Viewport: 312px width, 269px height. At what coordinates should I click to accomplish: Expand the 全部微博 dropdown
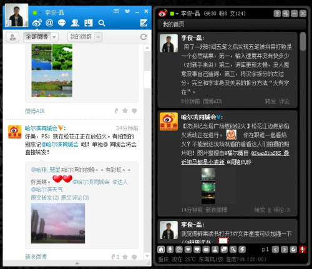[x=41, y=37]
